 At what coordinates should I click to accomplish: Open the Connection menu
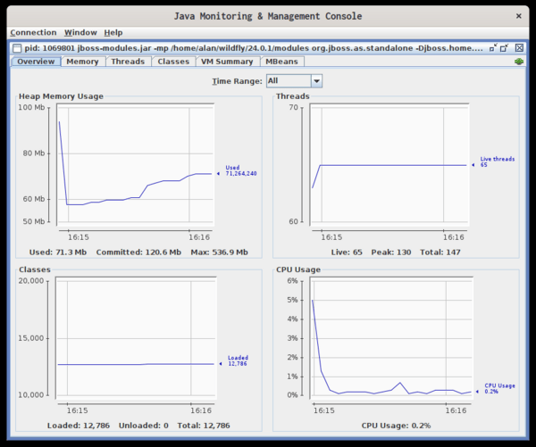tap(32, 32)
